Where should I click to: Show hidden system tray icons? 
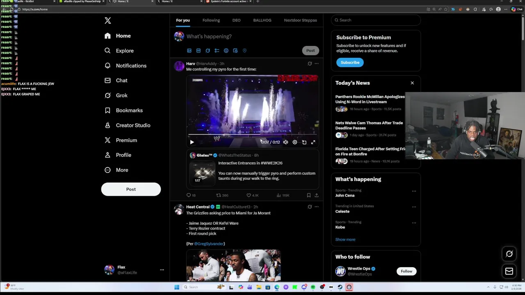pyautogui.click(x=488, y=287)
